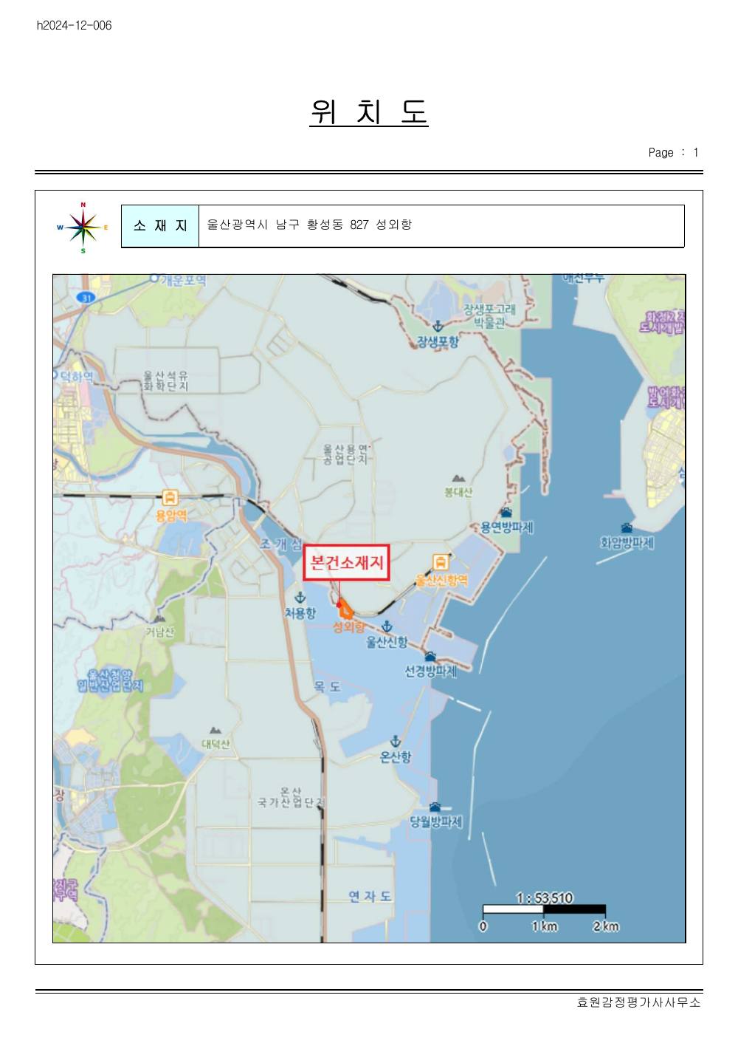Click the red 본건소재지 label
Screen dimensions: 738x1046
coord(347,563)
